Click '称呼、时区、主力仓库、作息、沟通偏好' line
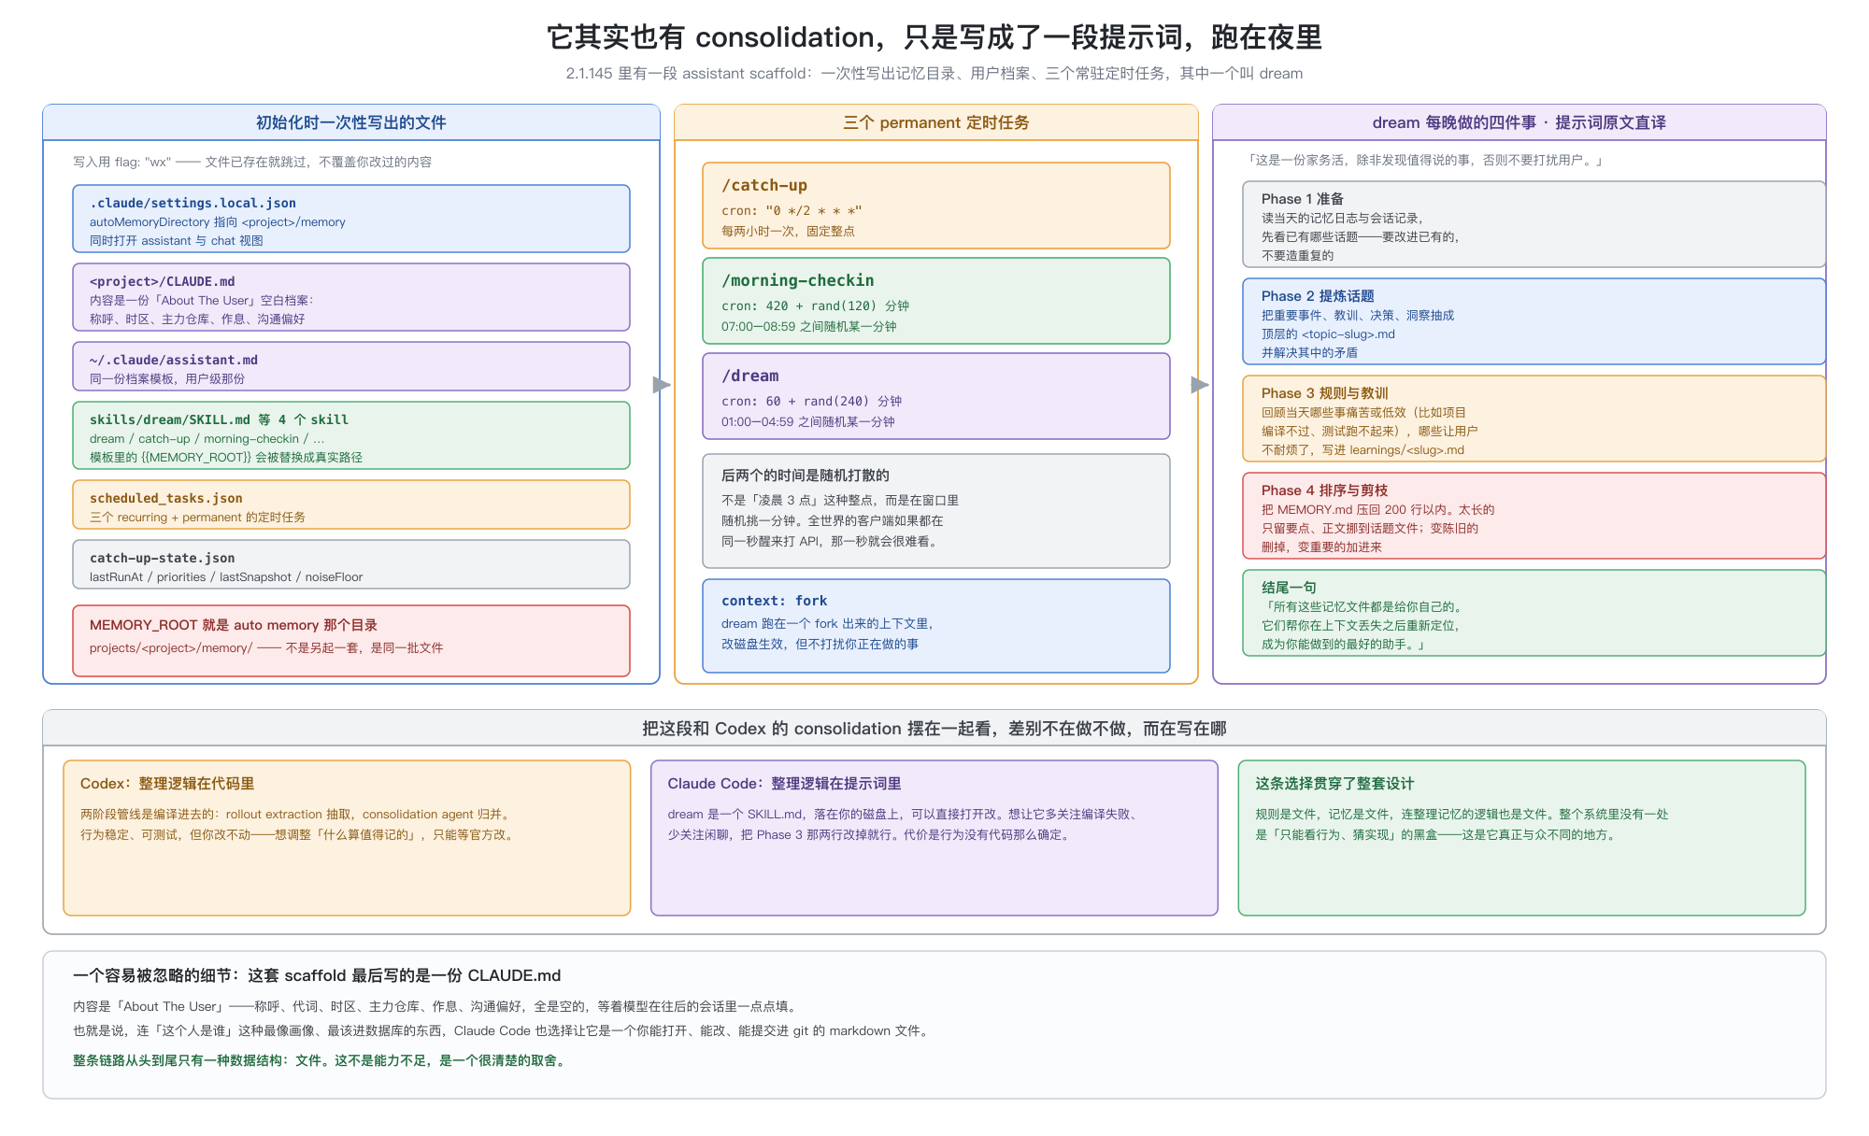This screenshot has height=1136, width=1869. click(x=197, y=319)
